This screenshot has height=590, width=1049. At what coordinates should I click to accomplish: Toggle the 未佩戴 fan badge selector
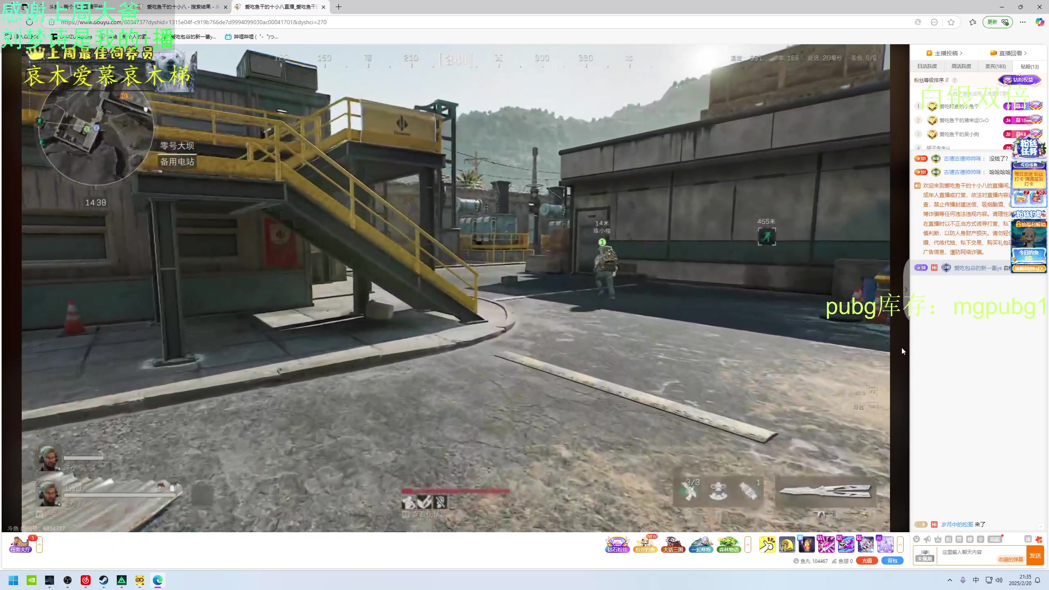[925, 556]
